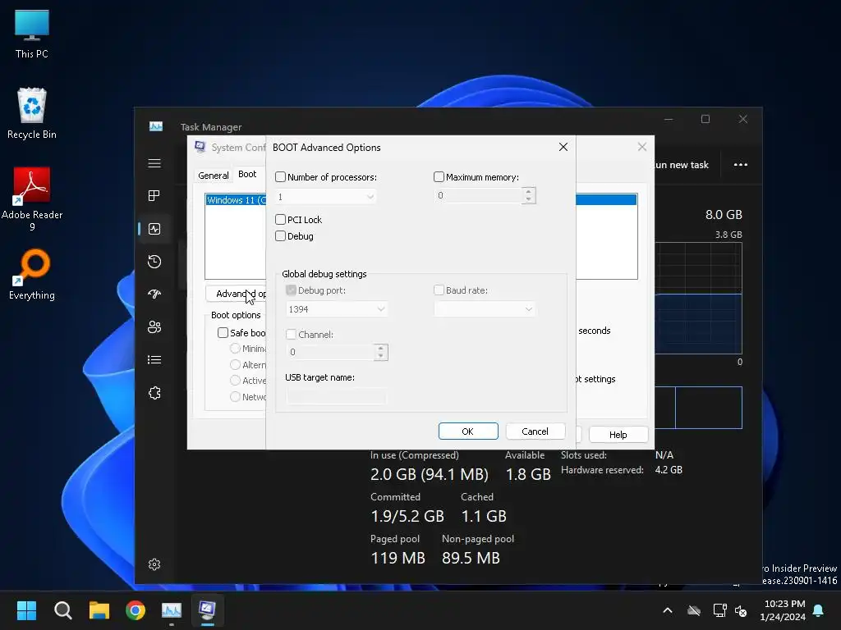Select Active Directory repair radio button
Screen dimensions: 841x630
(x=235, y=381)
